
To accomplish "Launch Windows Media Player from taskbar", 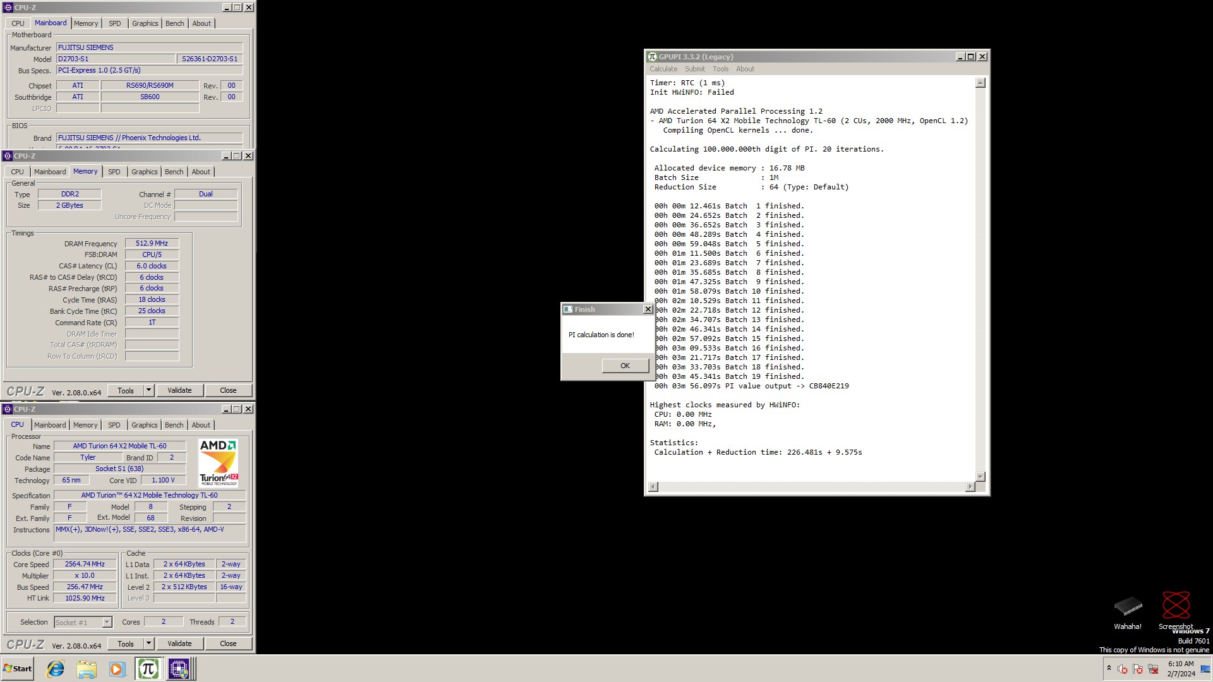I will pos(117,669).
